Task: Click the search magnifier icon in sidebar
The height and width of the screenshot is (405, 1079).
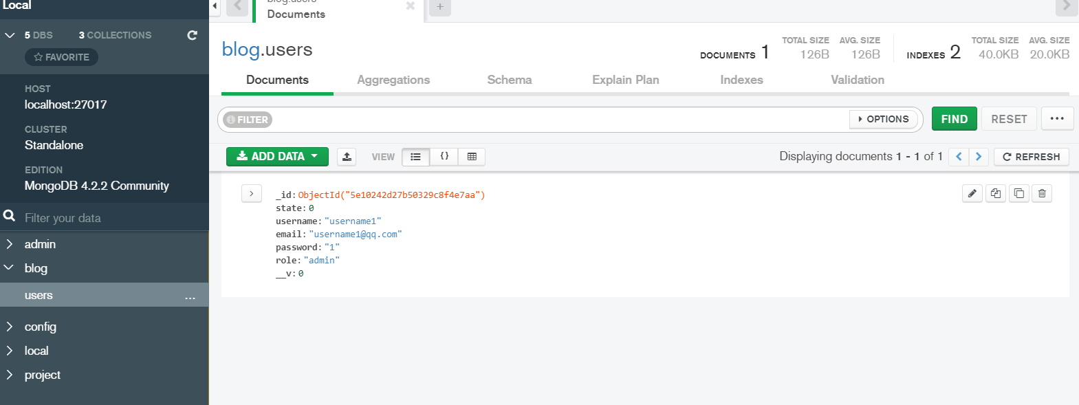Action: pyautogui.click(x=10, y=216)
